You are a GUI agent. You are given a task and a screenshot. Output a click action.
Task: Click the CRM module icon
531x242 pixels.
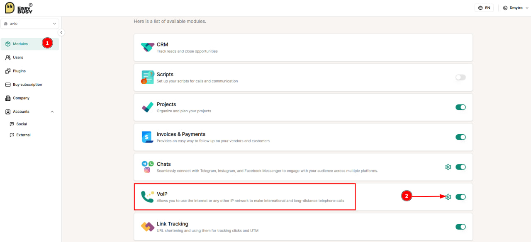point(147,47)
